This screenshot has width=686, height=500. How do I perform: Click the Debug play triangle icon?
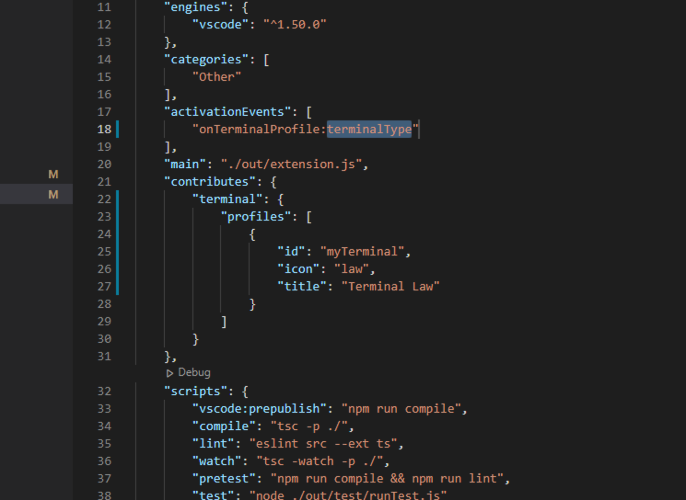[x=170, y=373]
